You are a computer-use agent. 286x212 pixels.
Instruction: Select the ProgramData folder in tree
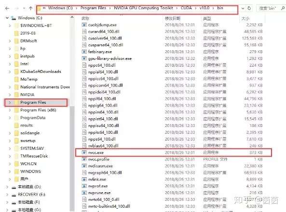[33, 118]
